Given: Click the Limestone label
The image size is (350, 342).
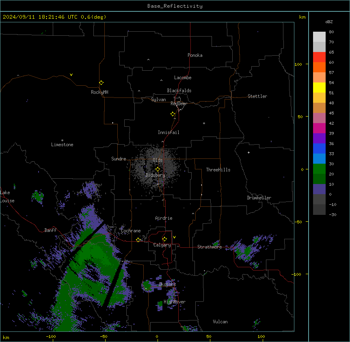Looking at the screenshot, I should (62, 145).
